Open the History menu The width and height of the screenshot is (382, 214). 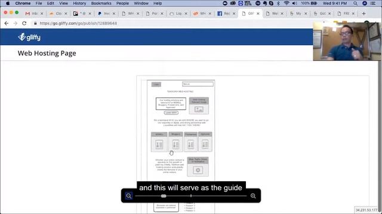coord(79,4)
